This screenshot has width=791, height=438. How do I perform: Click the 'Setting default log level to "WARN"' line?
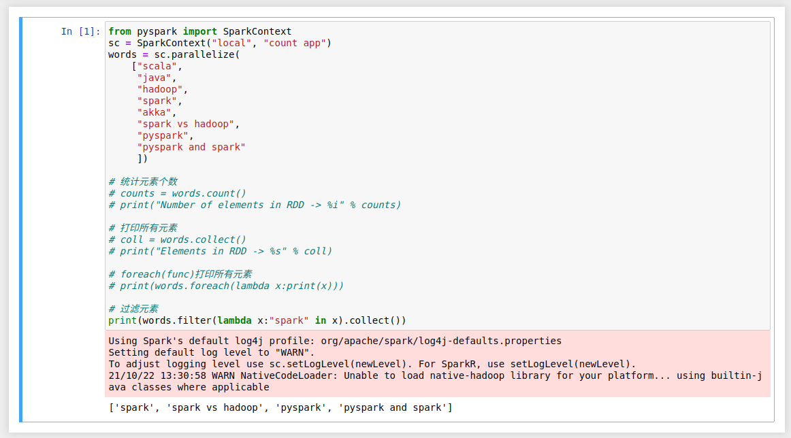(x=212, y=353)
